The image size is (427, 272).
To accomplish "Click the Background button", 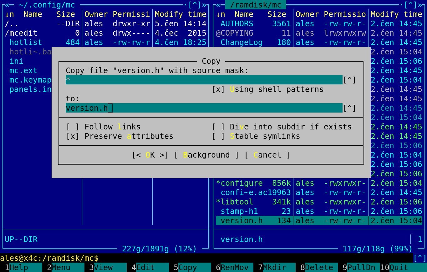I will click(x=206, y=155).
